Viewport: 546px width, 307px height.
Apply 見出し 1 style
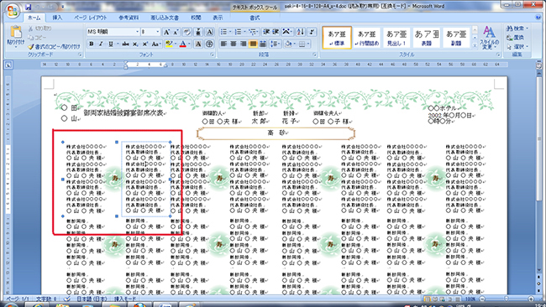click(x=396, y=38)
